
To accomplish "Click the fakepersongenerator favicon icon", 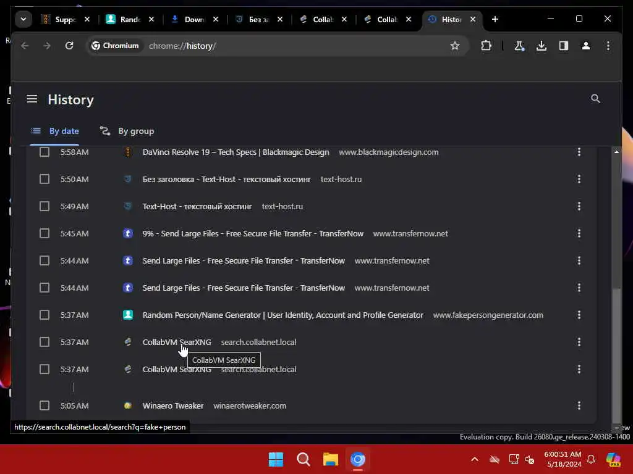I will [127, 315].
